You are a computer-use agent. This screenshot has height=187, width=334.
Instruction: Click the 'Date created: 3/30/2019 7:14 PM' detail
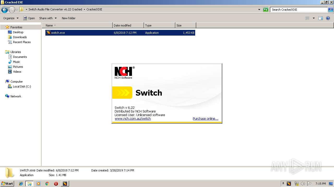pos(112,170)
